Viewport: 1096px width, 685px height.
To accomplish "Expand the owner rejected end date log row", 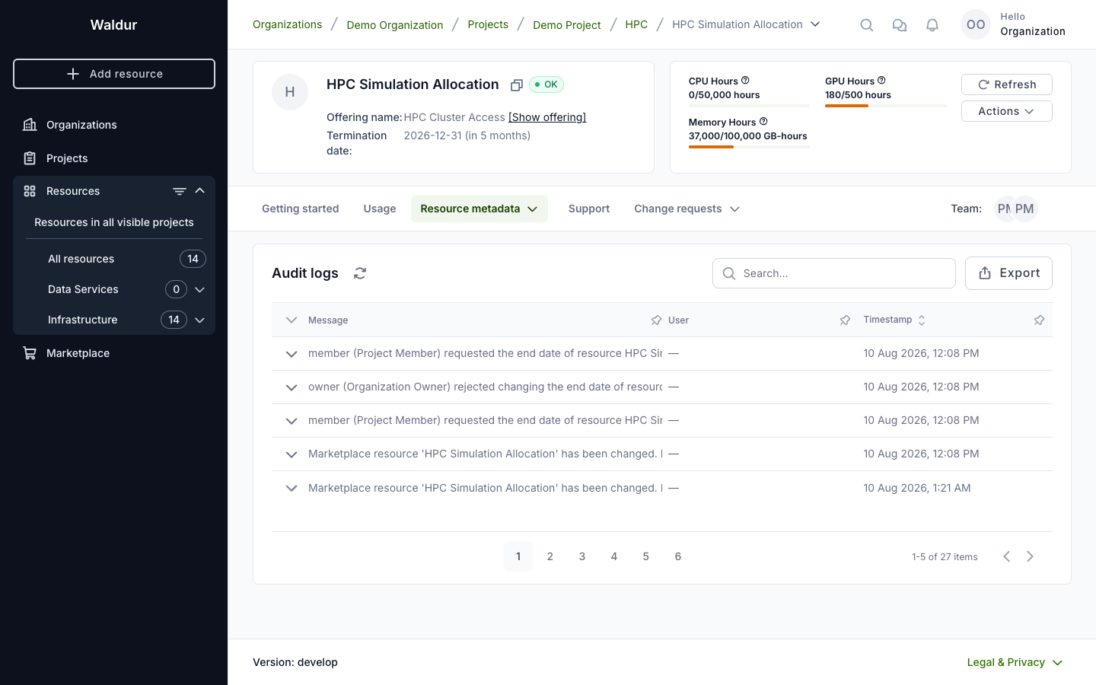I will coord(292,387).
